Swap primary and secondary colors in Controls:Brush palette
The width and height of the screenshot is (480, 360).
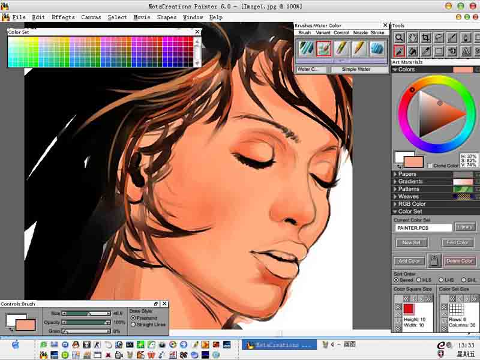tap(11, 329)
